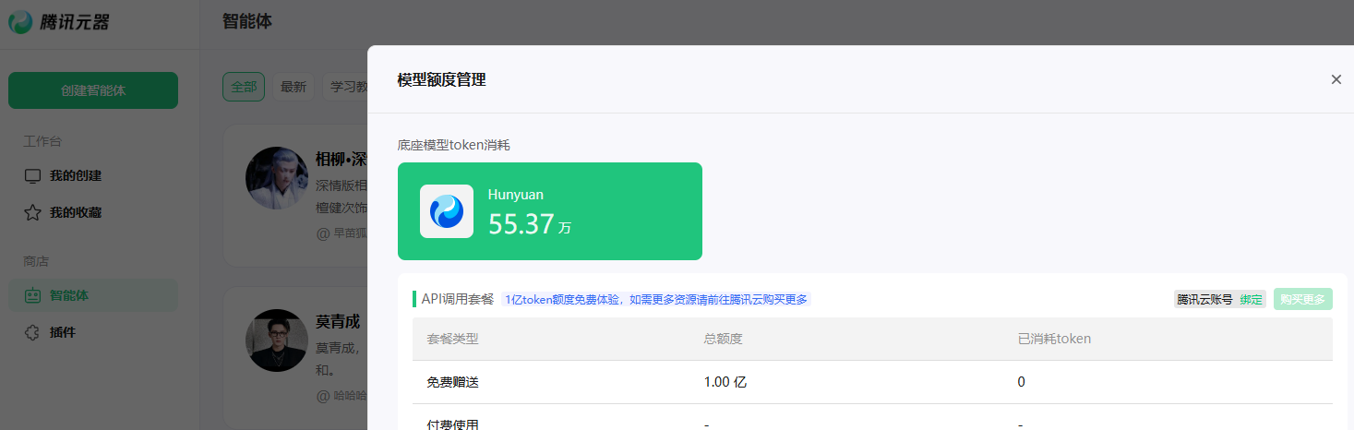The width and height of the screenshot is (1354, 430).
Task: Click the 商店 section label
Action: pos(36,261)
